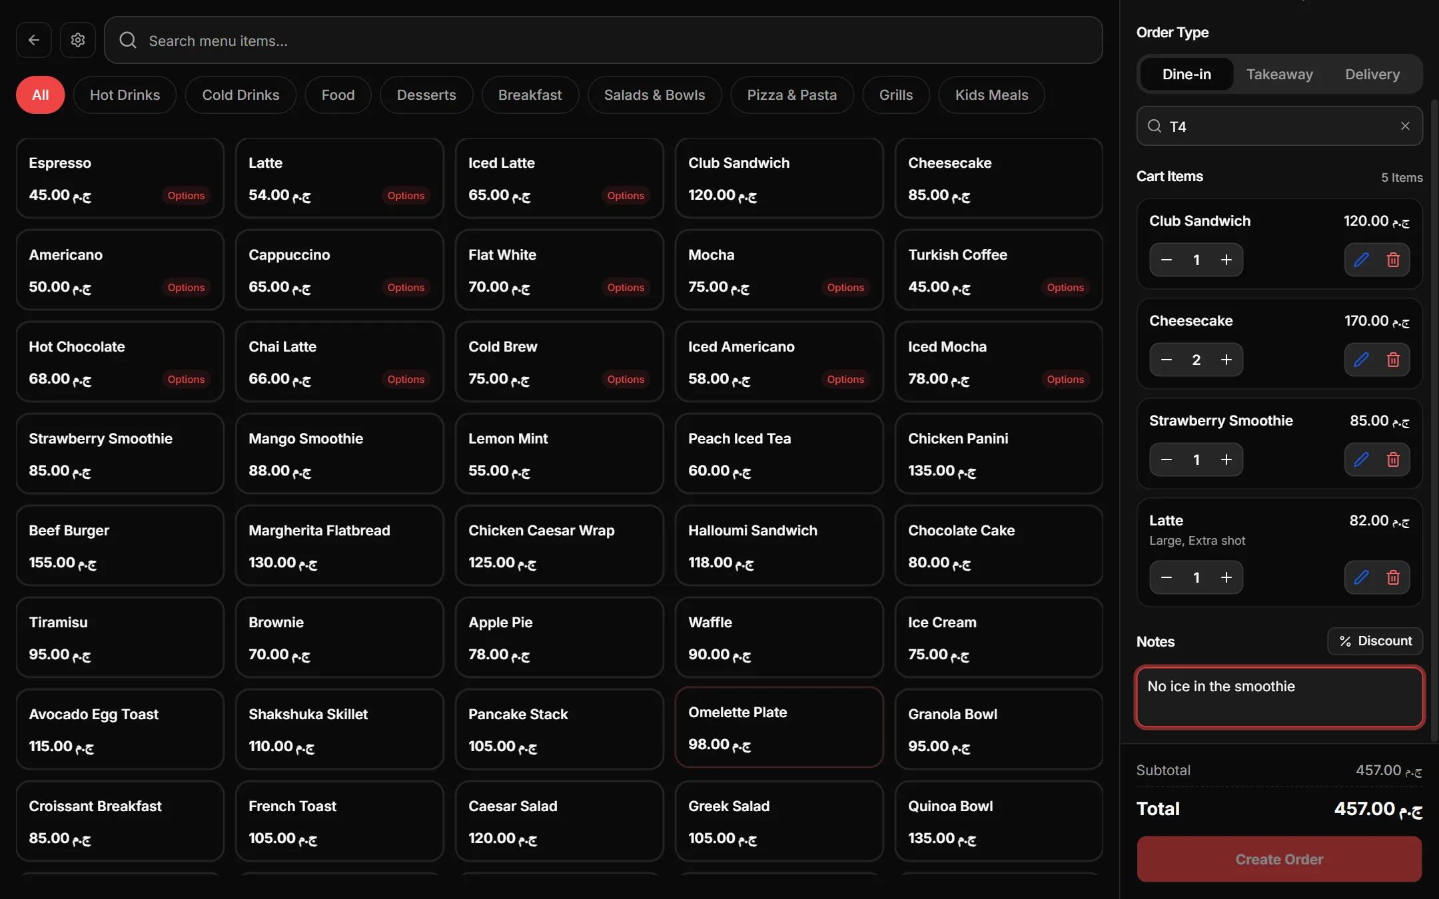Edit the Latte cart item

coord(1361,577)
